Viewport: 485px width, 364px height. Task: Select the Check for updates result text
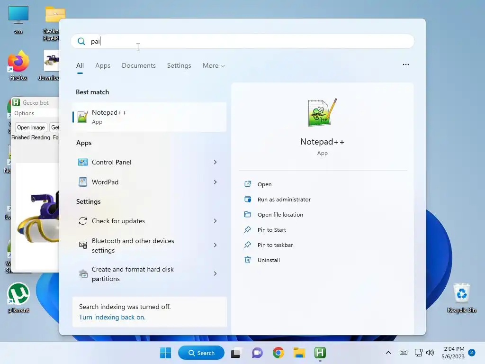pyautogui.click(x=118, y=221)
